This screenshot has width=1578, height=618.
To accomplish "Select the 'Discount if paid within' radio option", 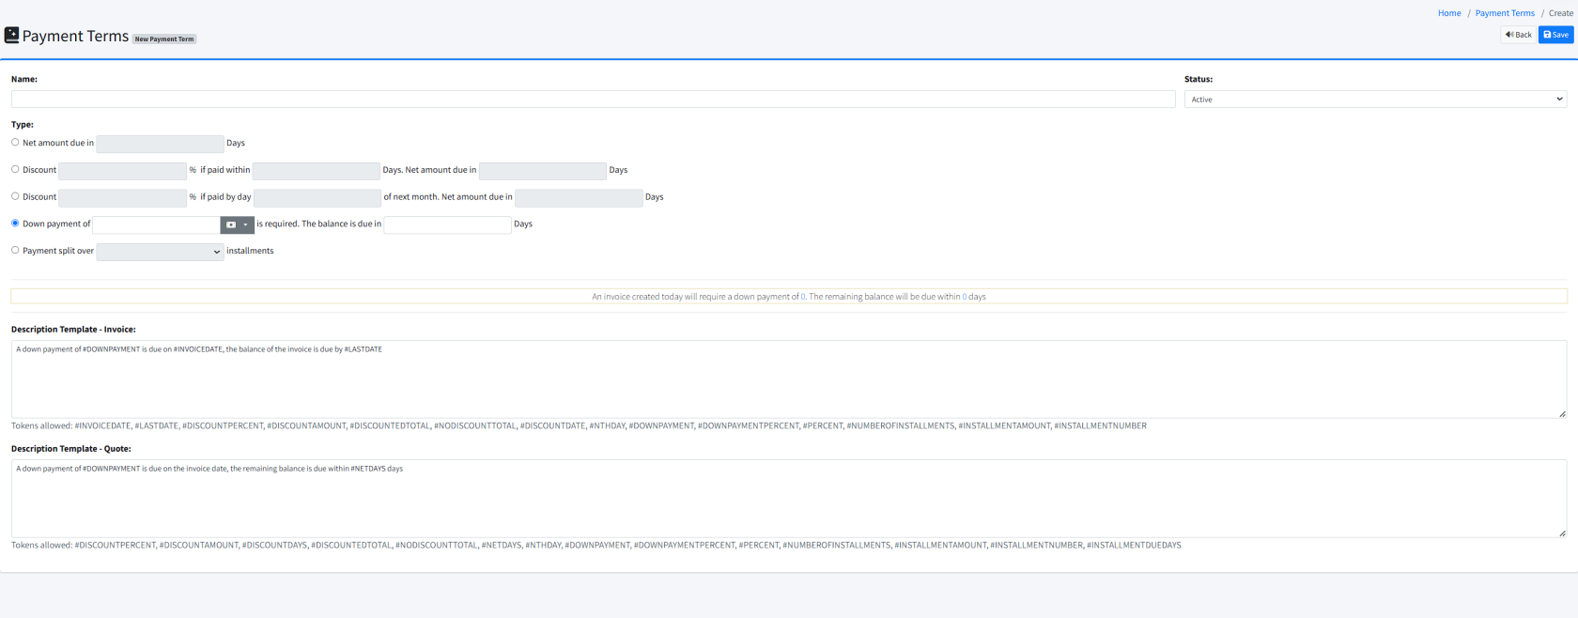I will pyautogui.click(x=15, y=170).
